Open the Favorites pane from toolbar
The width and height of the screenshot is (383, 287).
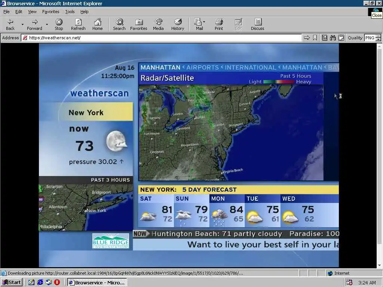pyautogui.click(x=139, y=25)
